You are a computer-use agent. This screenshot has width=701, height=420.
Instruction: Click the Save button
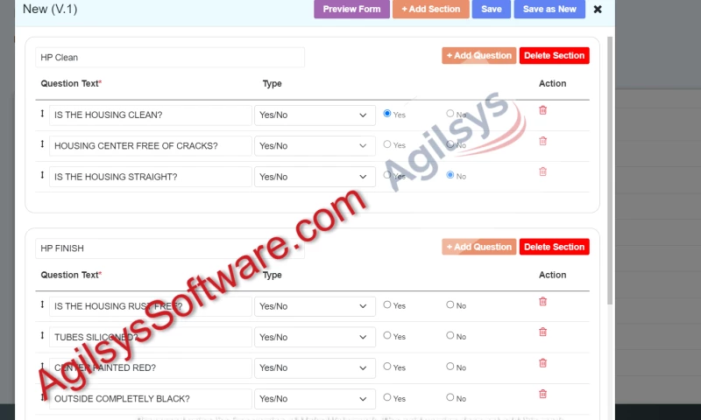492,9
